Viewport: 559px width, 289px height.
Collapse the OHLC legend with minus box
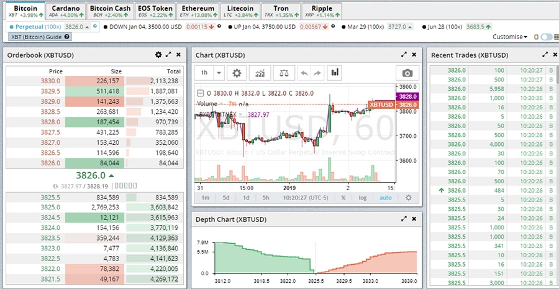(200, 93)
